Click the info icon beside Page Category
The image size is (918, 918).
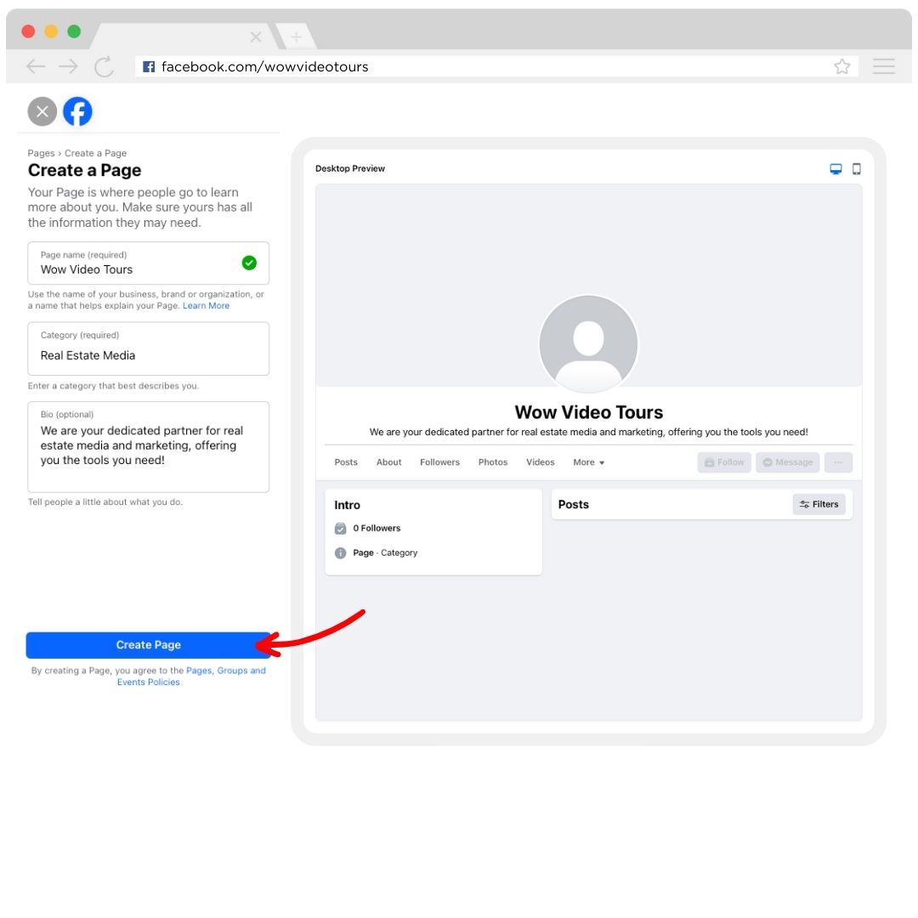pos(340,553)
